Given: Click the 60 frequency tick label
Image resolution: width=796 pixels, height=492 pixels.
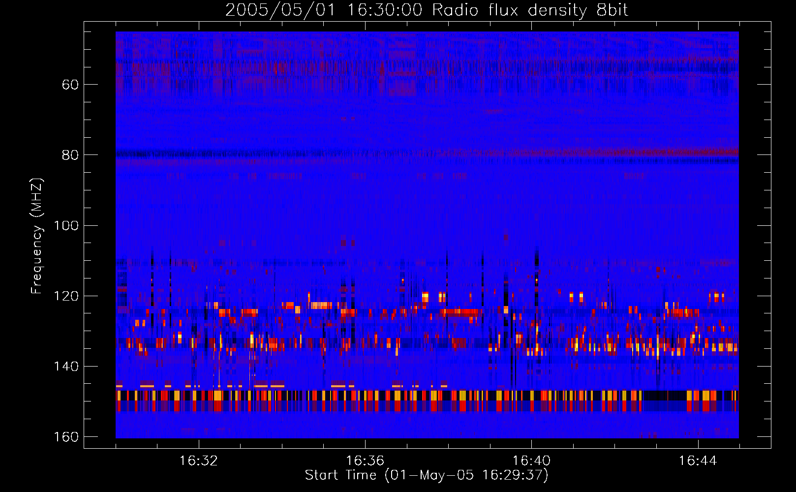Looking at the screenshot, I should 70,85.
